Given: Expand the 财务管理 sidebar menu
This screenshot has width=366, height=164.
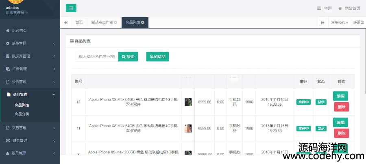Looking at the screenshot, I should click(x=30, y=140).
